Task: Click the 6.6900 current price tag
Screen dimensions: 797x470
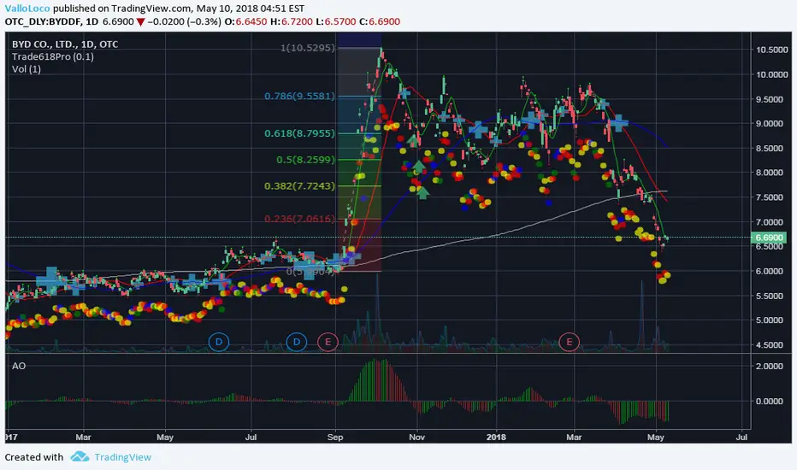Action: 769,238
